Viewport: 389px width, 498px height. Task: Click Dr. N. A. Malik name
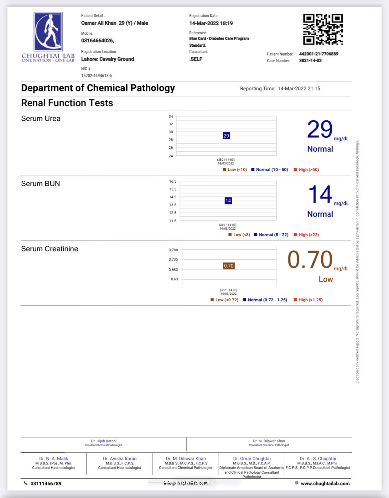(x=54, y=459)
